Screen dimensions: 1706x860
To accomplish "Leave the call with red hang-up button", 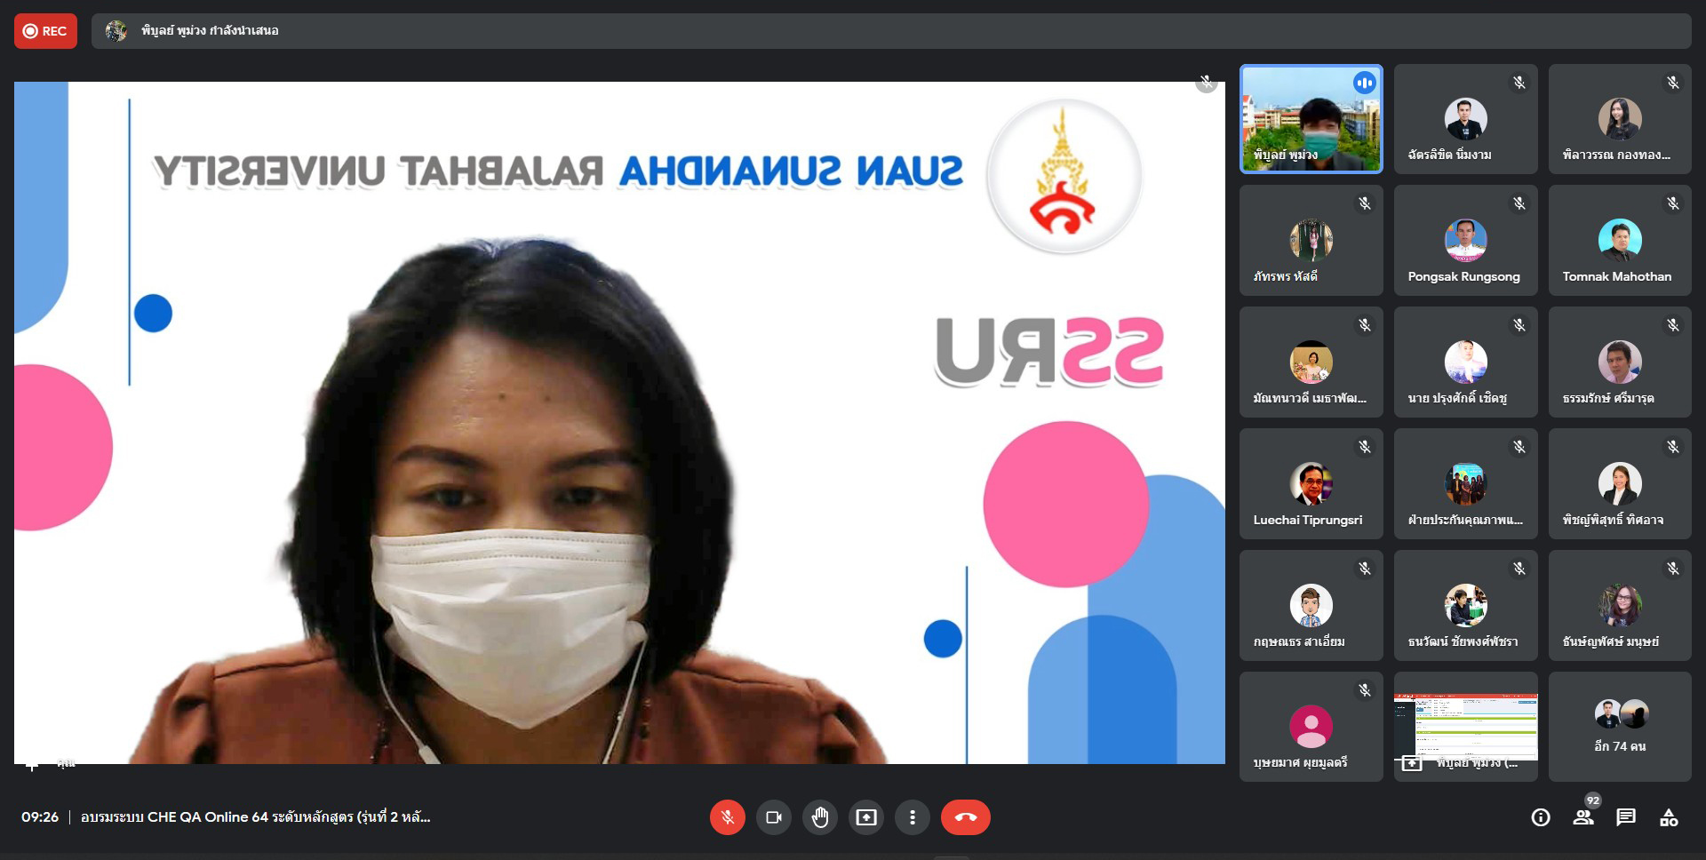I will point(965,817).
